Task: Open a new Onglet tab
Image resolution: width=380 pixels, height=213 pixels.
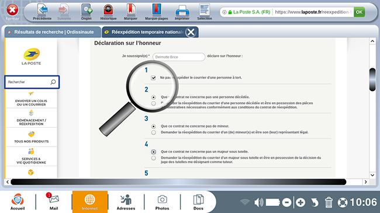Action: point(87,10)
